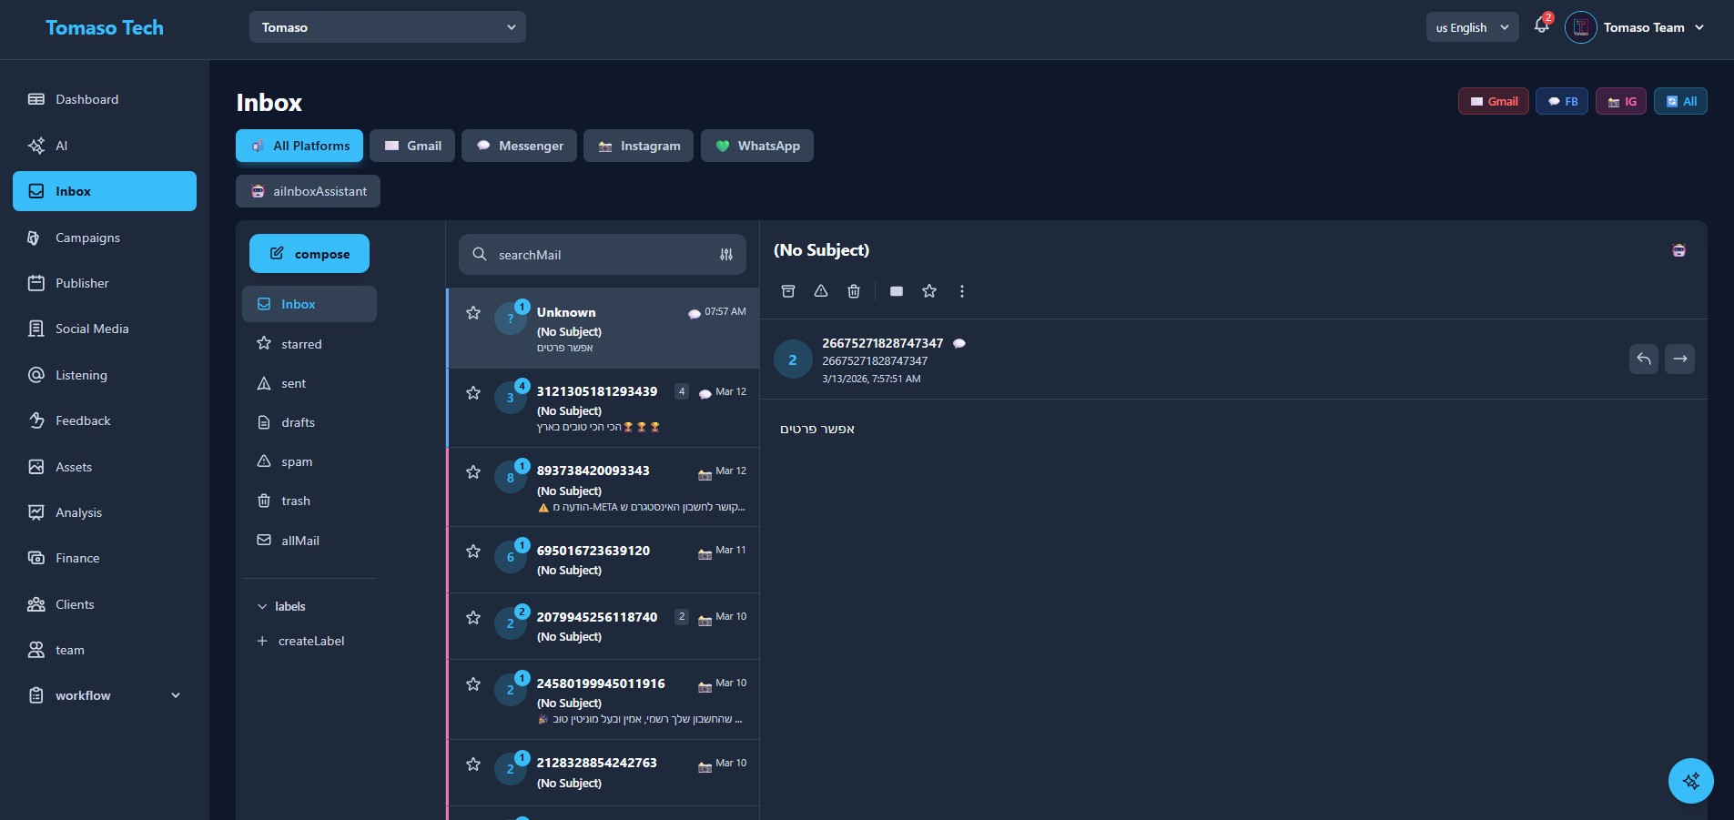Open the three-dot more options menu
This screenshot has width=1734, height=820.
click(961, 291)
